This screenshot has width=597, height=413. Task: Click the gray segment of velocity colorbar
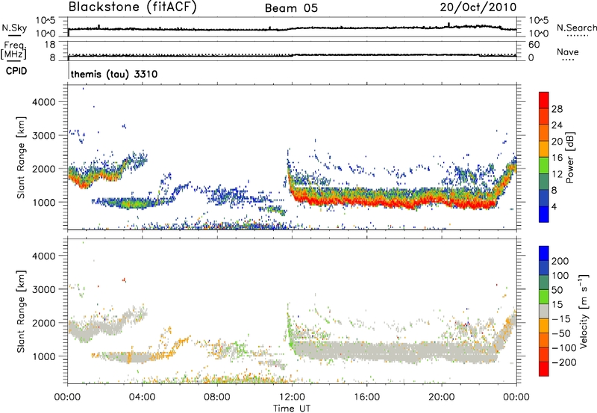point(544,312)
